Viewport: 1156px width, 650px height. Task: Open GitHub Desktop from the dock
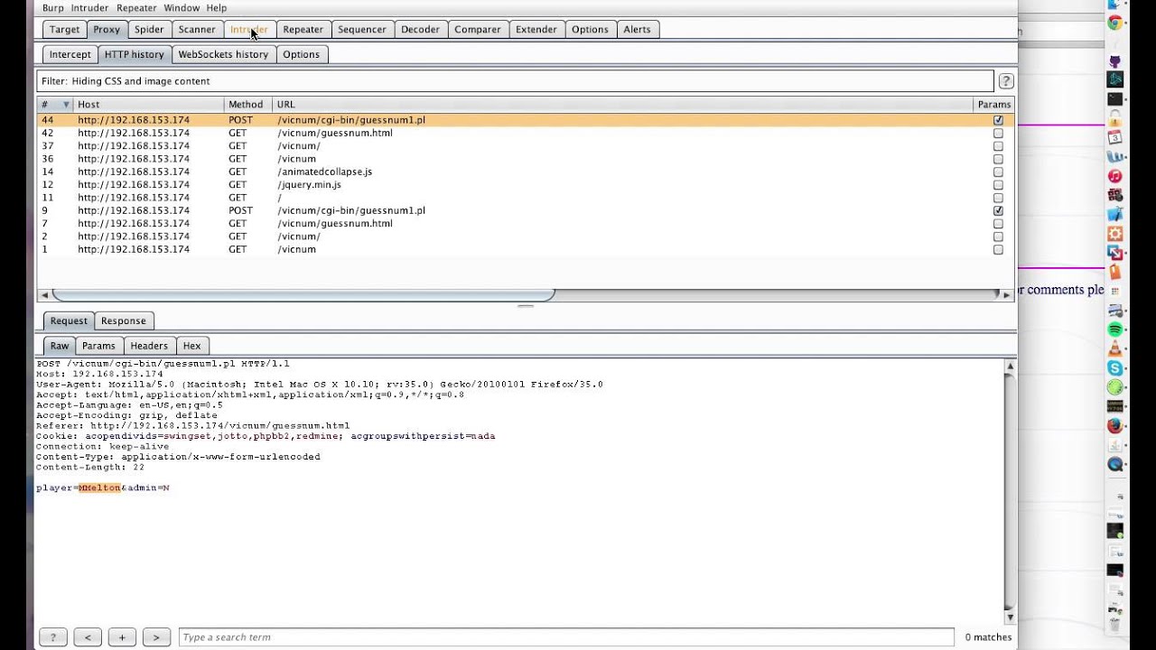click(1115, 61)
